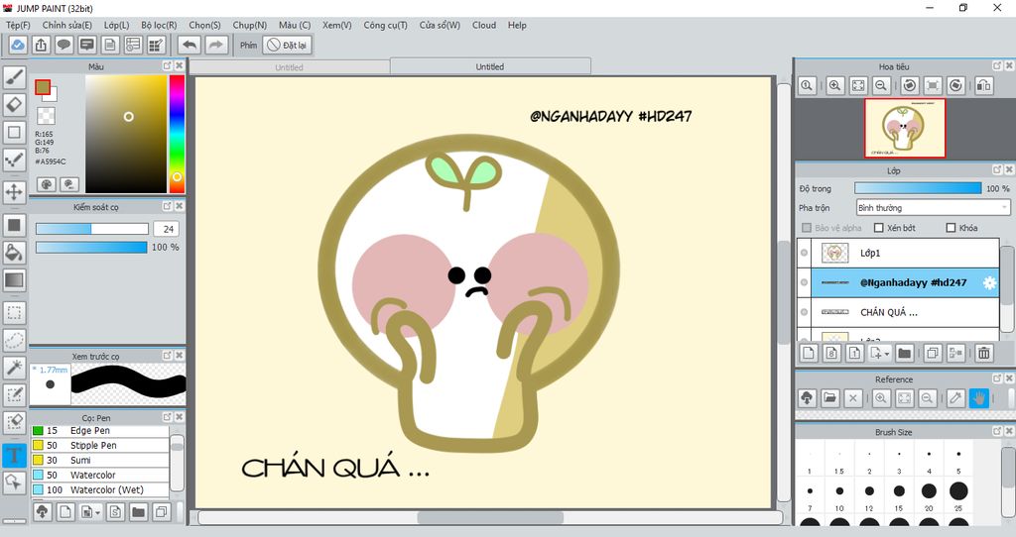Undock the Lớp panel
This screenshot has width=1016, height=537.
[x=997, y=169]
